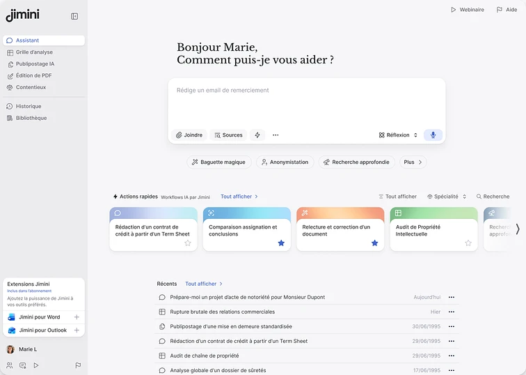Open the Sources button

pos(228,135)
